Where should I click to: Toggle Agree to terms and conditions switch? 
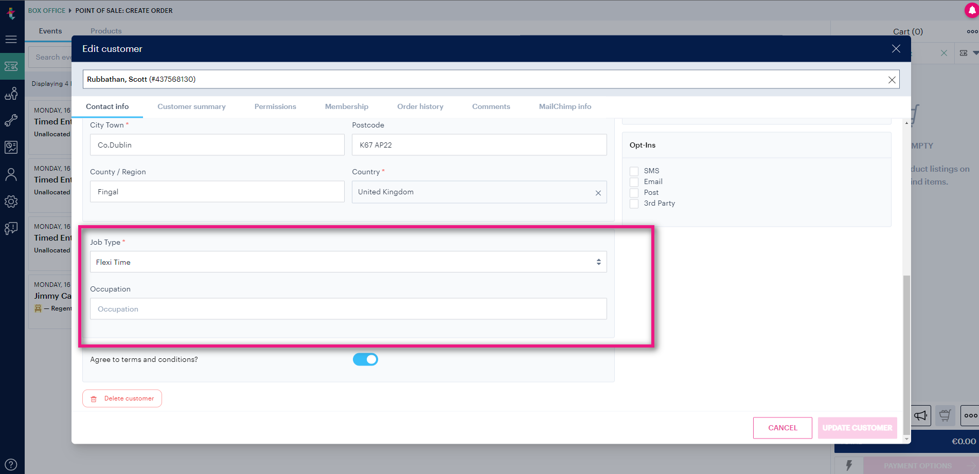(x=365, y=359)
